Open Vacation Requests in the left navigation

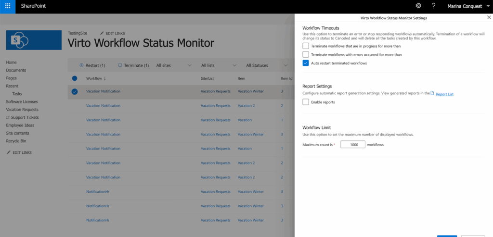pos(22,110)
